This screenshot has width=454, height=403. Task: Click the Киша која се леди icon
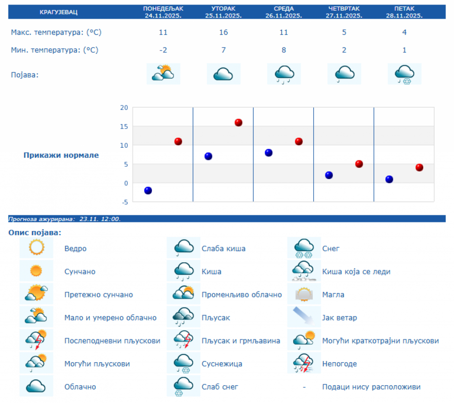(304, 271)
